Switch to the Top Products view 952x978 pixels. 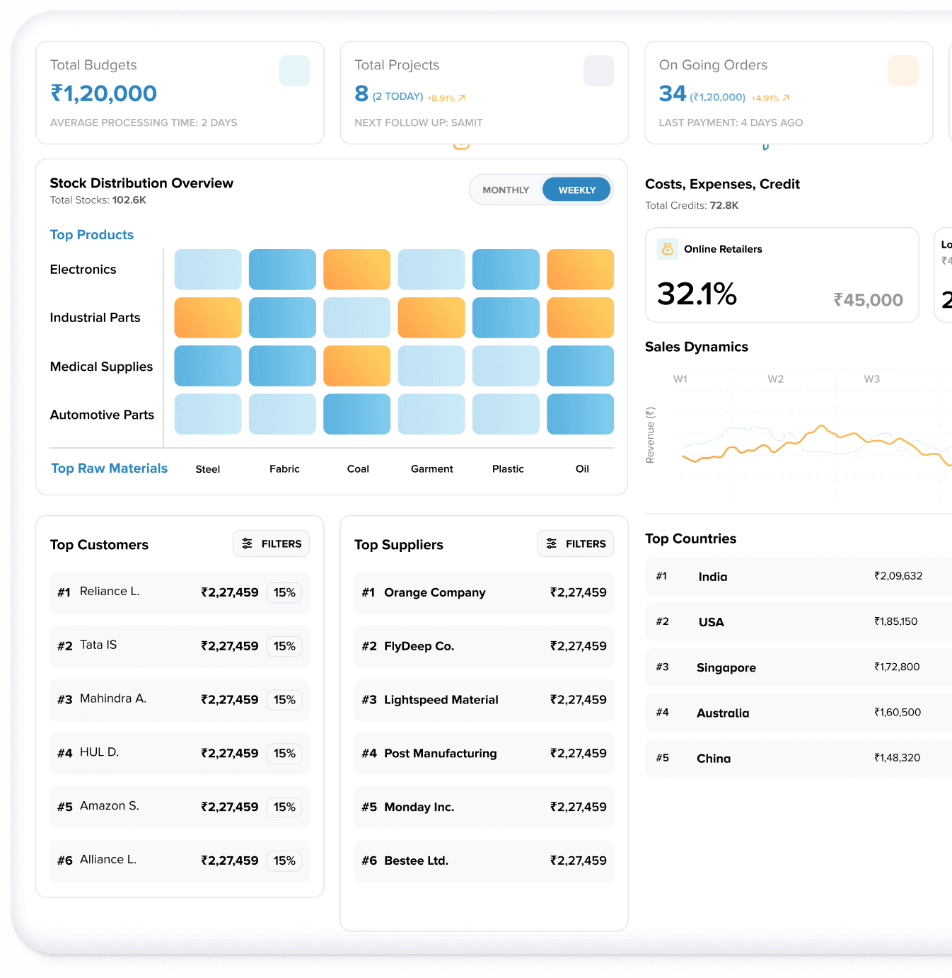(x=91, y=234)
